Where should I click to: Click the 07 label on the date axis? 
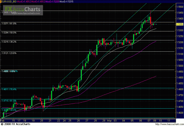click(149, 121)
